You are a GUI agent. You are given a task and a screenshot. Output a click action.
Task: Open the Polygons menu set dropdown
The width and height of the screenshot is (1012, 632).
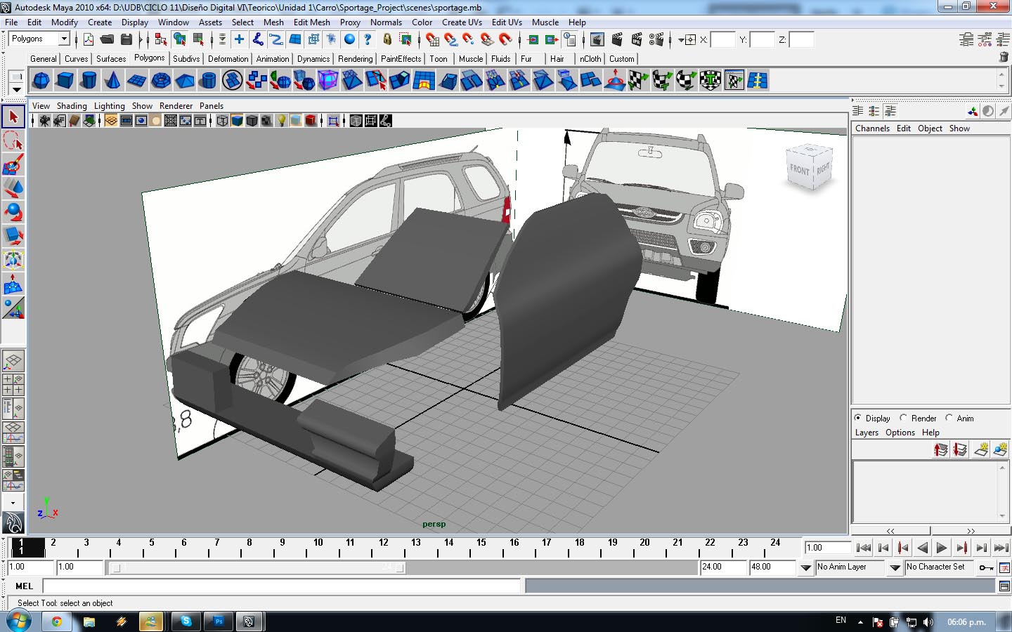[64, 39]
